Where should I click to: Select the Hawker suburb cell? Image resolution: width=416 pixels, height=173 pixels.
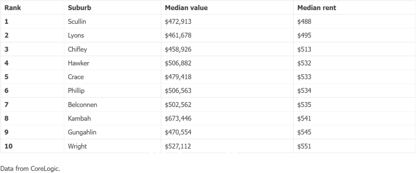[x=112, y=63]
